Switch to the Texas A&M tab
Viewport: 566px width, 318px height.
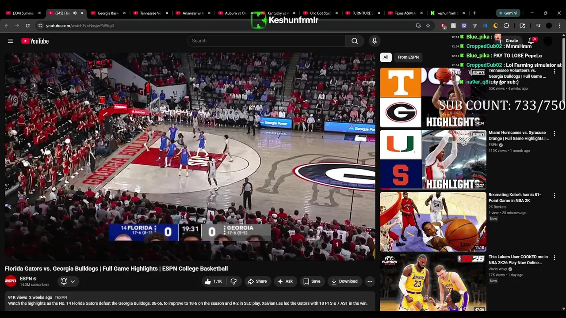pos(405,13)
